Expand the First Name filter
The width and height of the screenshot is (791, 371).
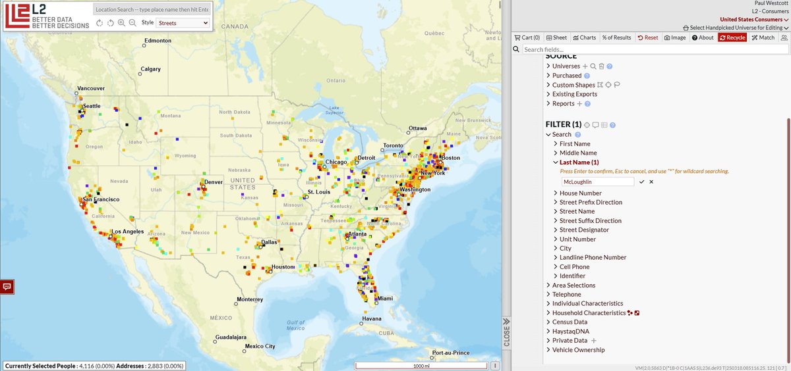[556, 144]
